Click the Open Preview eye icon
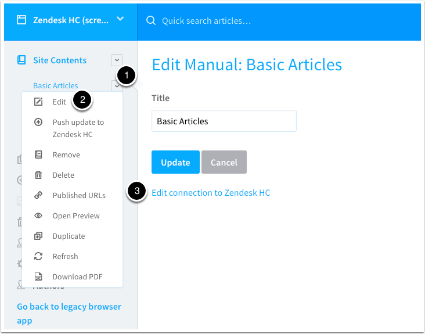The height and width of the screenshot is (334, 425). pos(38,216)
